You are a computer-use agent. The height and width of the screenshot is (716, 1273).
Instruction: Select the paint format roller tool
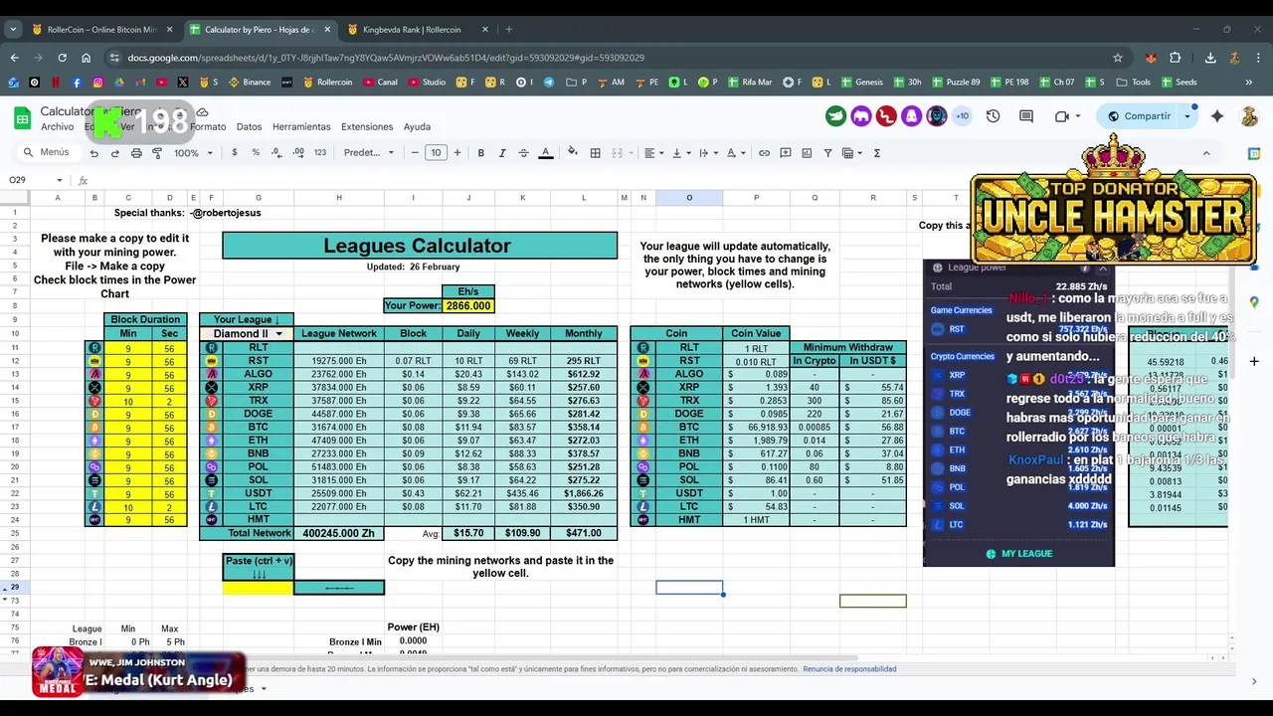tap(157, 153)
